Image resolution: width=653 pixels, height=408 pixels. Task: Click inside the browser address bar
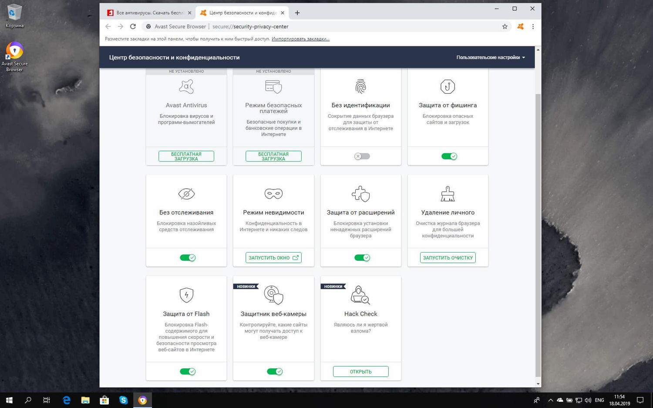click(305, 26)
